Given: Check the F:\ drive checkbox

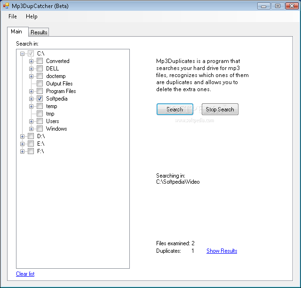Looking at the screenshot, I should pos(31,151).
